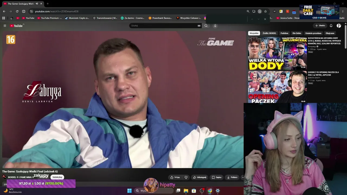Open the Powerbank Baseus bookmark

[160, 18]
